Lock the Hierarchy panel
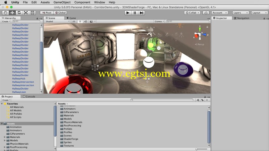This screenshot has height=151, width=269. coord(37,18)
